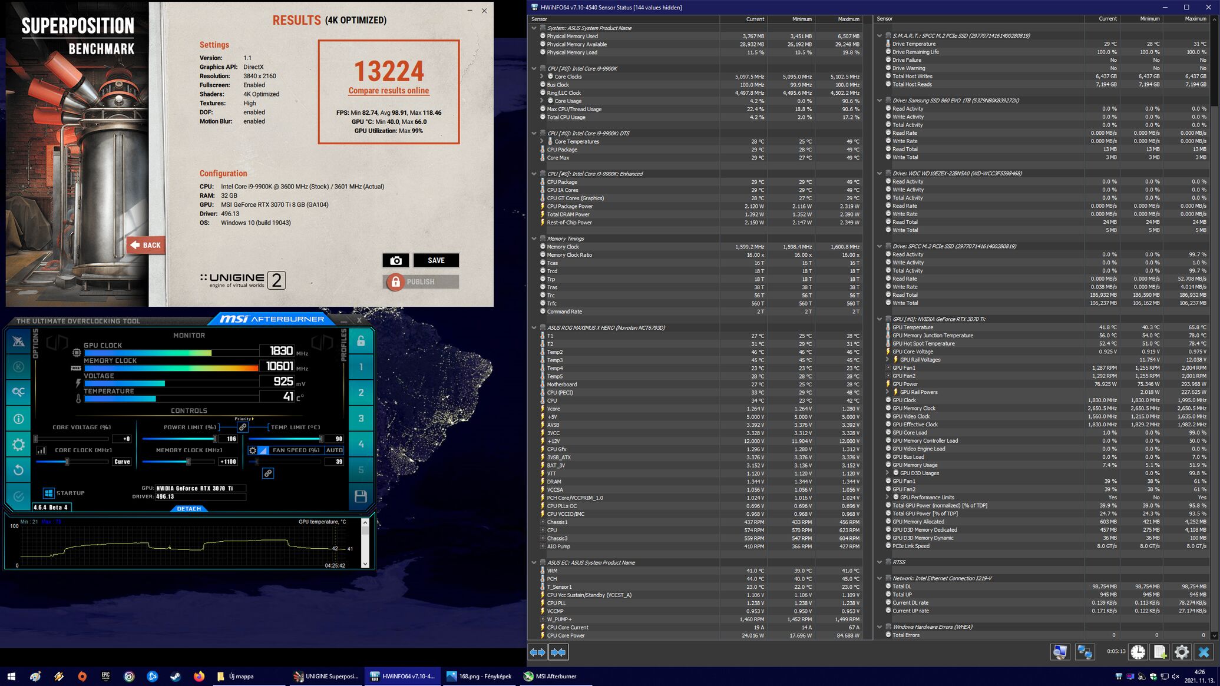Collapse CPU [#0] Intel Core i9-9900K group
Image resolution: width=1220 pixels, height=686 pixels.
[x=534, y=68]
